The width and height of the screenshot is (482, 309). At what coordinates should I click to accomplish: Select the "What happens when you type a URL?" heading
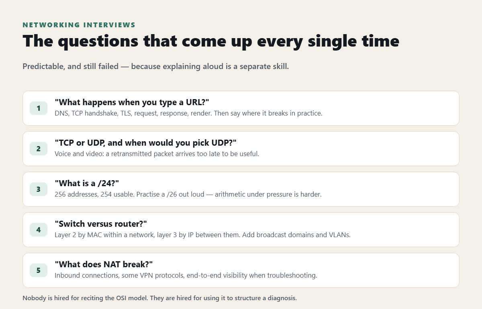point(132,102)
